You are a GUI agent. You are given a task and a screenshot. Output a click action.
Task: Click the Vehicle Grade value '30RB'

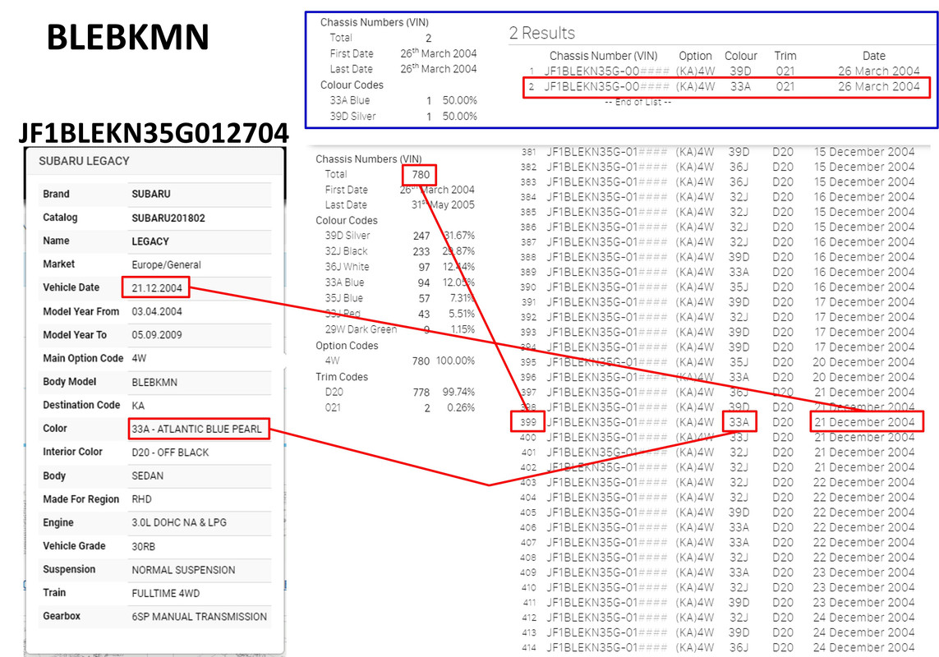(143, 546)
